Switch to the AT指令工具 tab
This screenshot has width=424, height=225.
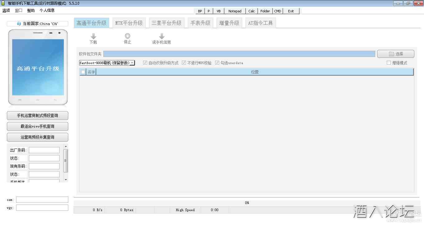point(260,23)
